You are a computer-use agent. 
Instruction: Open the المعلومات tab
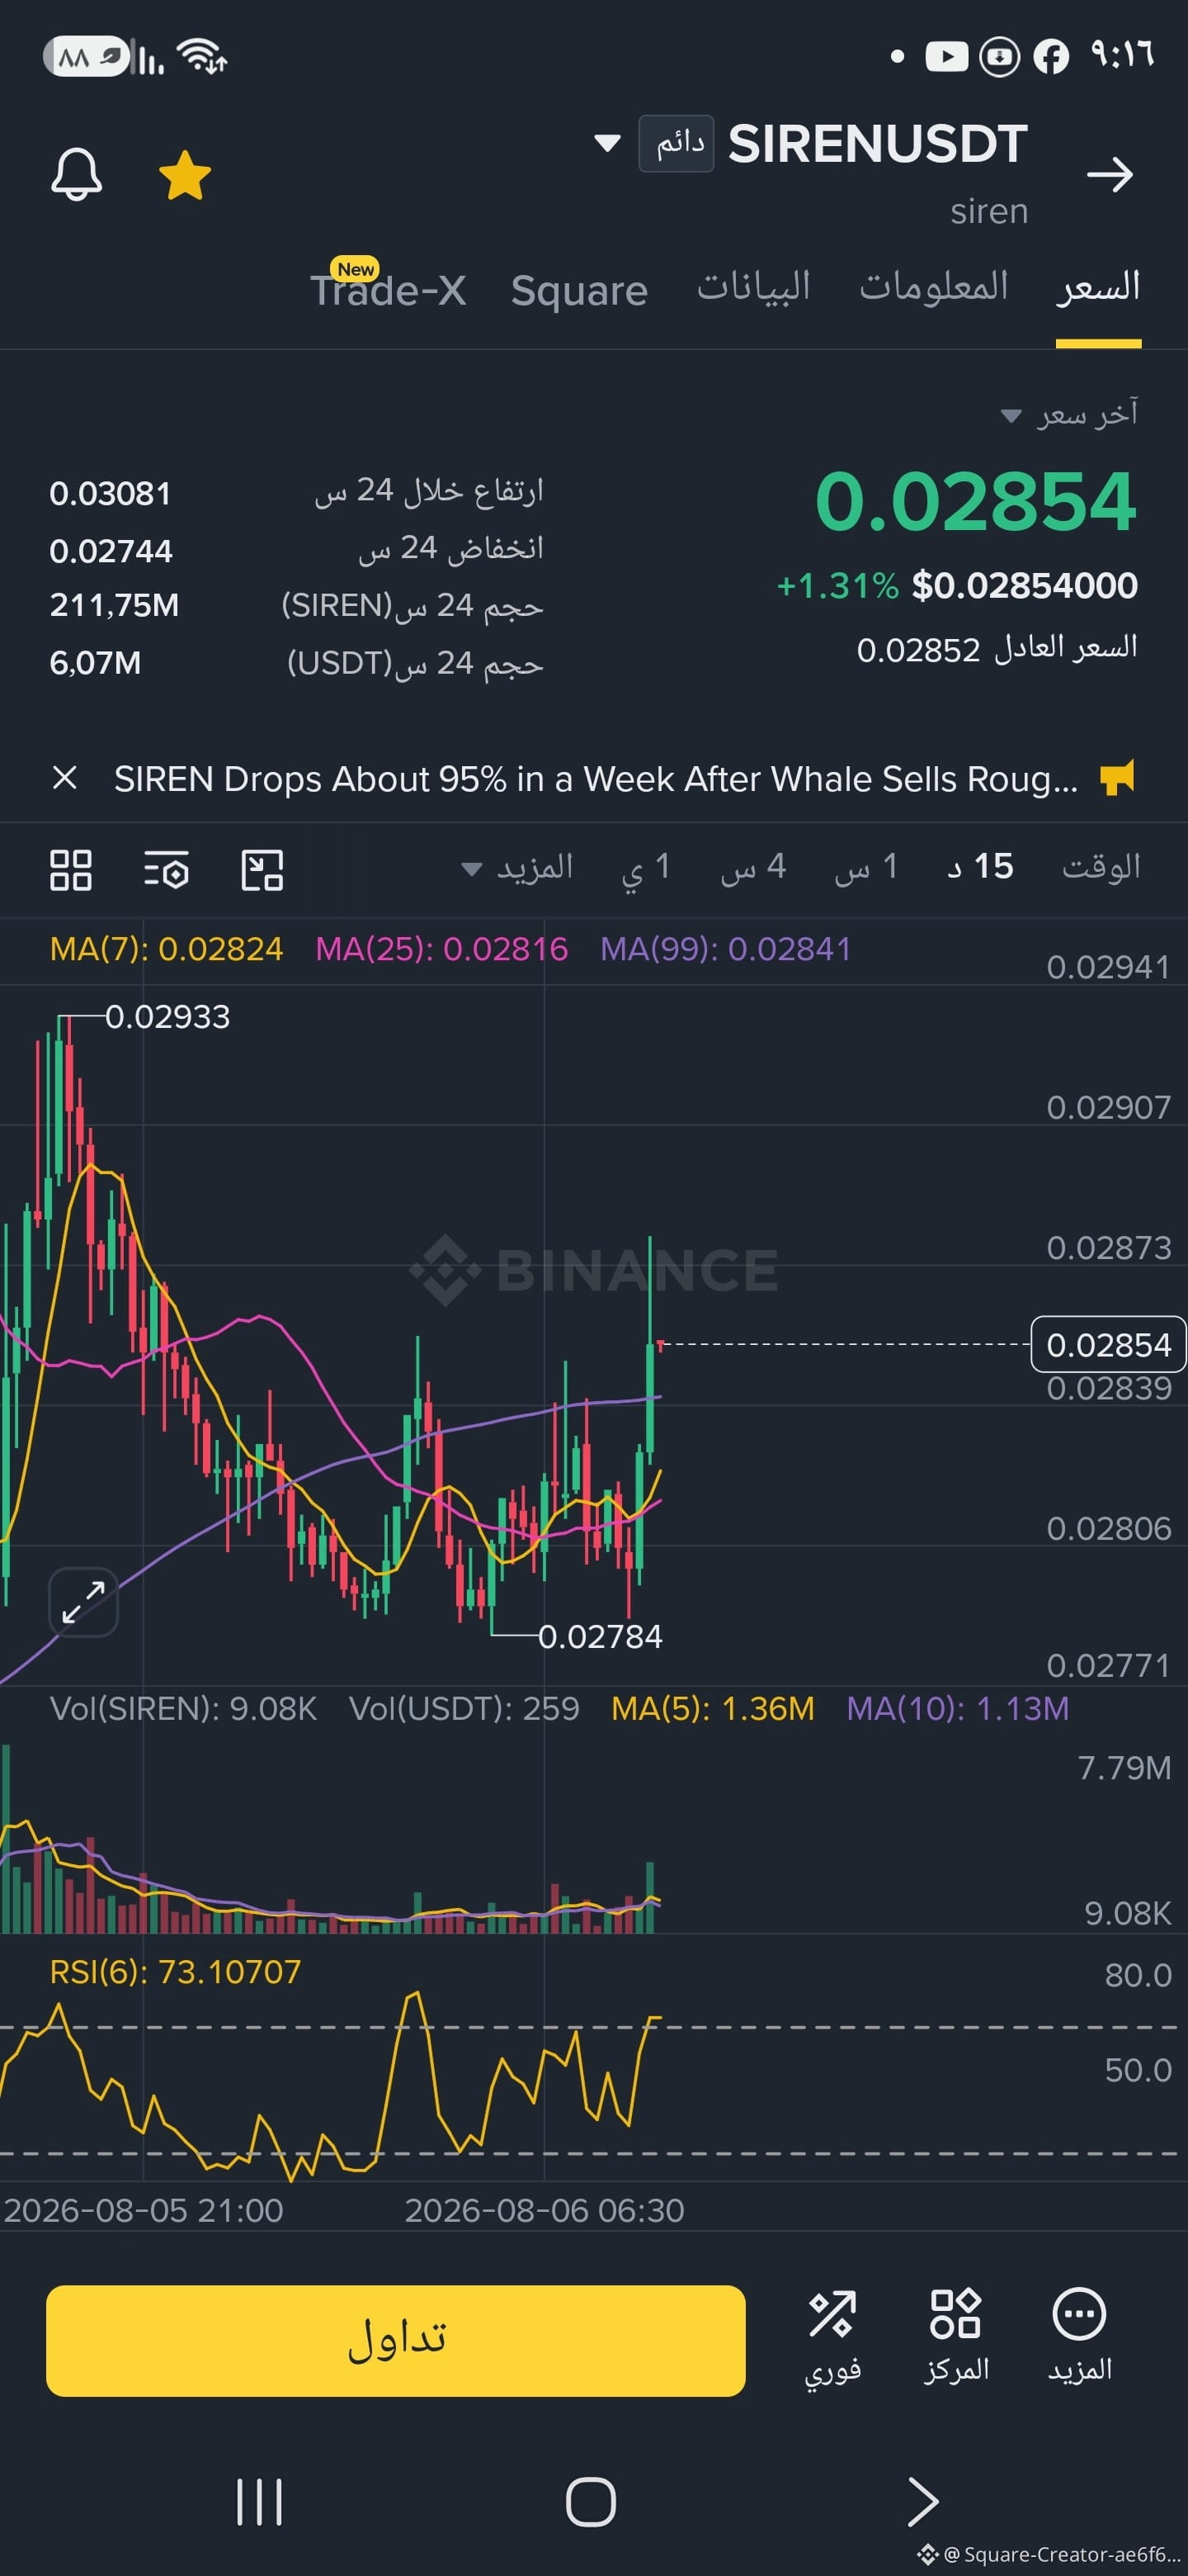click(x=934, y=287)
